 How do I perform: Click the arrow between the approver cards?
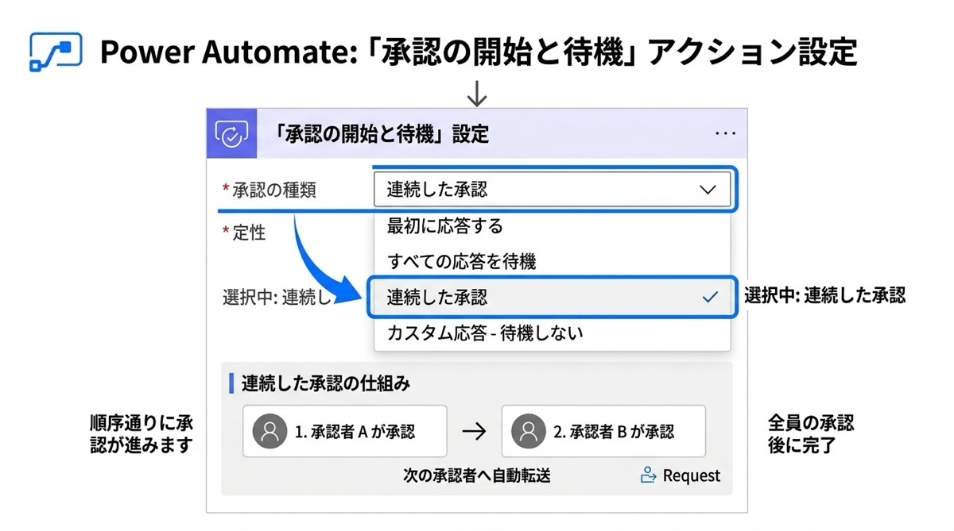coord(474,432)
